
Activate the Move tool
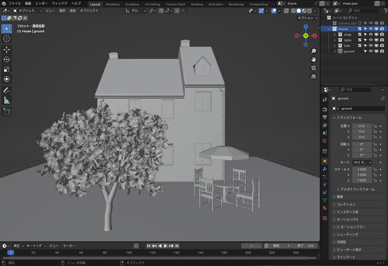(x=7, y=50)
